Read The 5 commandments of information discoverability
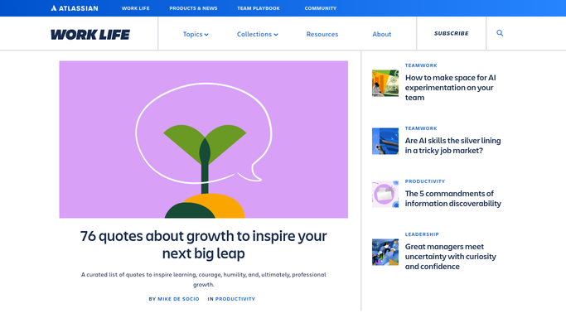 [453, 199]
